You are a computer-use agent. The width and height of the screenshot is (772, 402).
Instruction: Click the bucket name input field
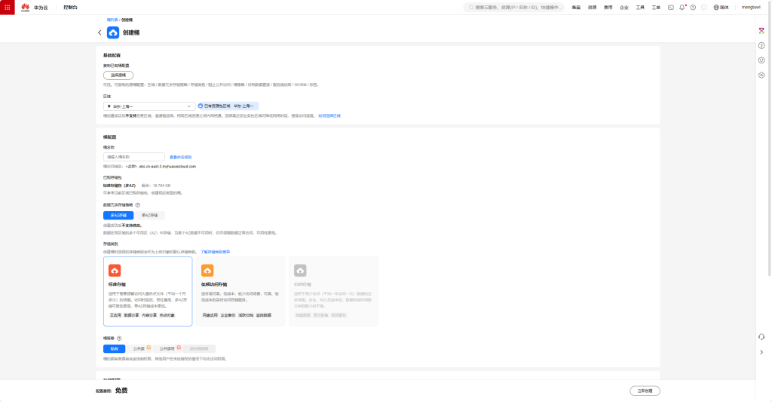pos(133,157)
